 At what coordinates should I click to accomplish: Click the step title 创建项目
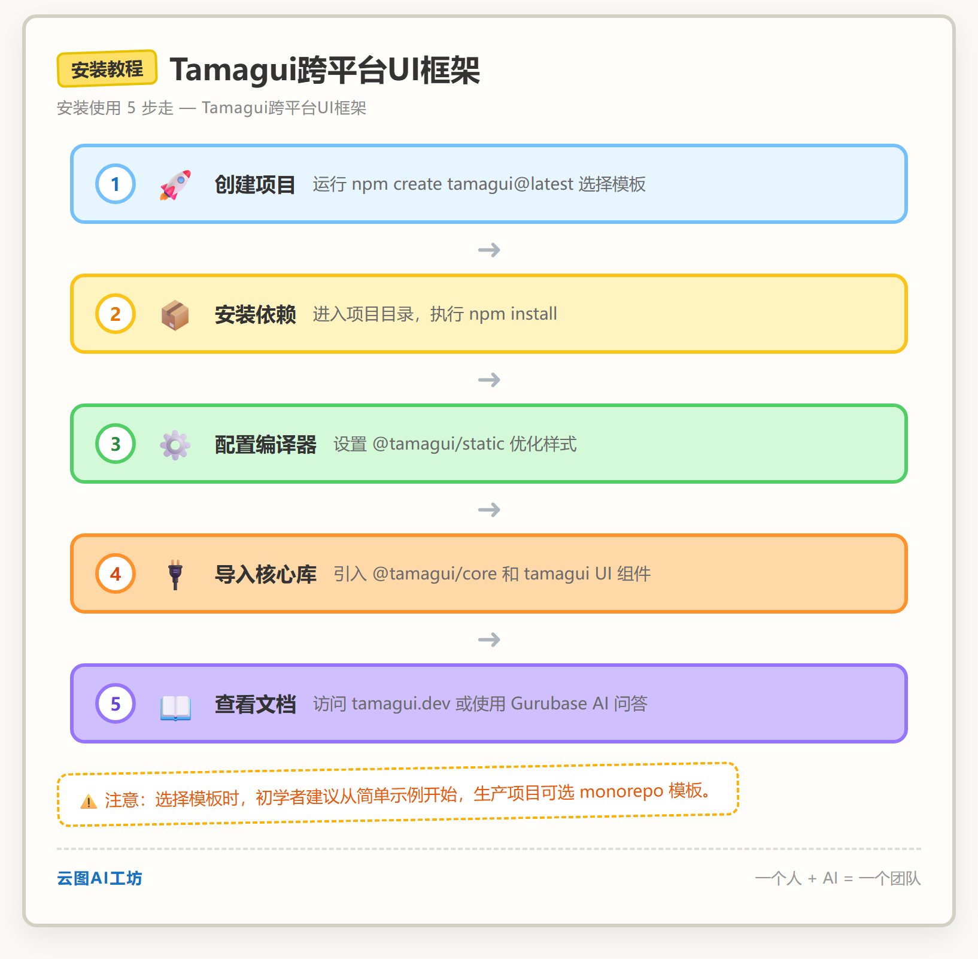tap(255, 184)
